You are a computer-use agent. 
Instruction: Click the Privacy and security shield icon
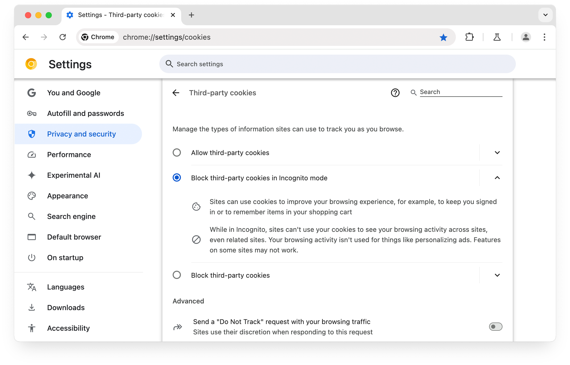(x=32, y=134)
